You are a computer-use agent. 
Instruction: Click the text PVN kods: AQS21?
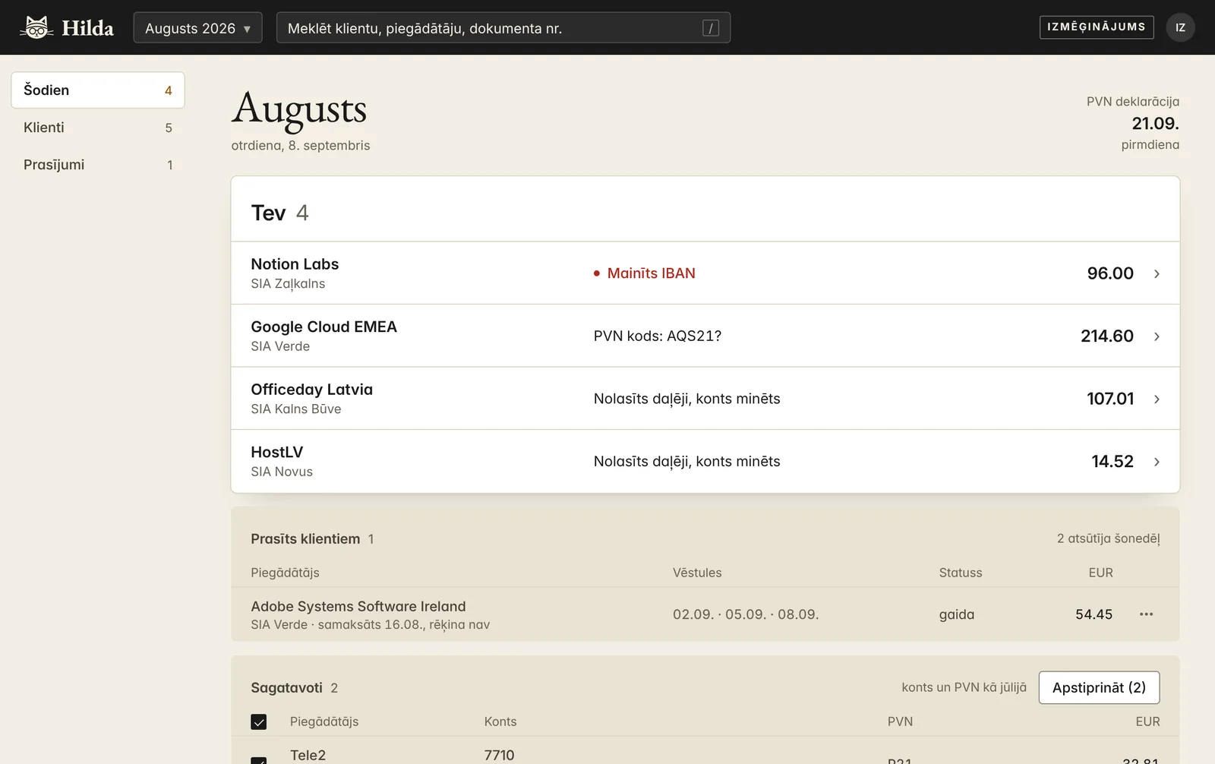pyautogui.click(x=658, y=336)
